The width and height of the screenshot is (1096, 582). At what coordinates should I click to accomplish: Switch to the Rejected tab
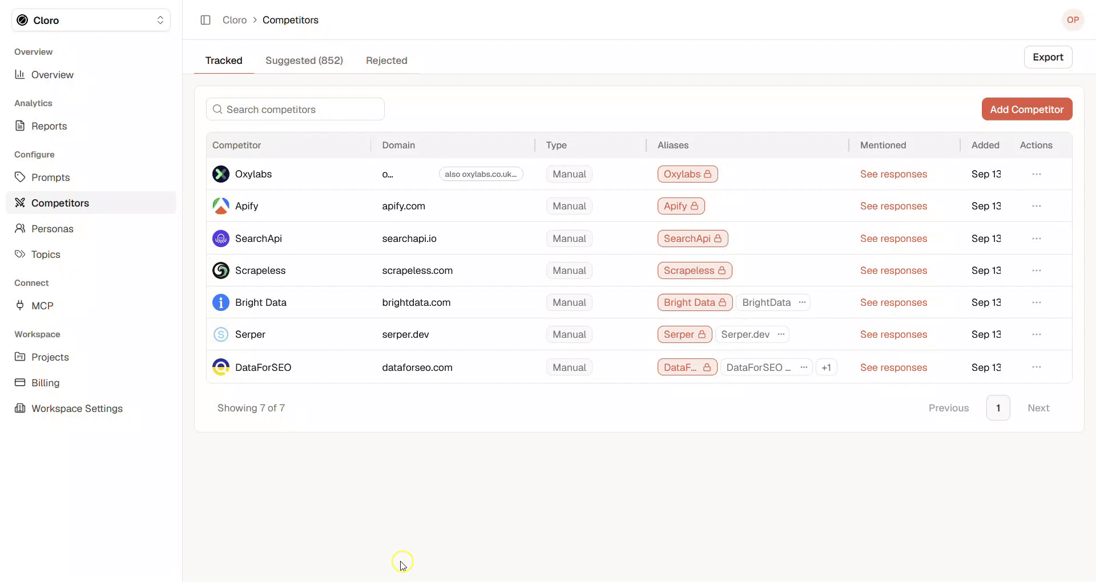386,60
